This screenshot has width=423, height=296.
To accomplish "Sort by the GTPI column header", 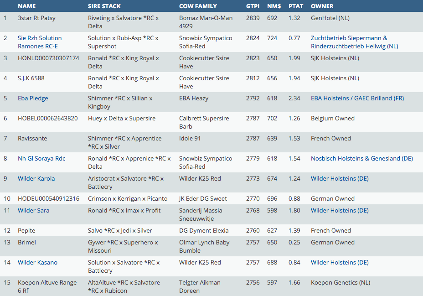I will [x=253, y=6].
